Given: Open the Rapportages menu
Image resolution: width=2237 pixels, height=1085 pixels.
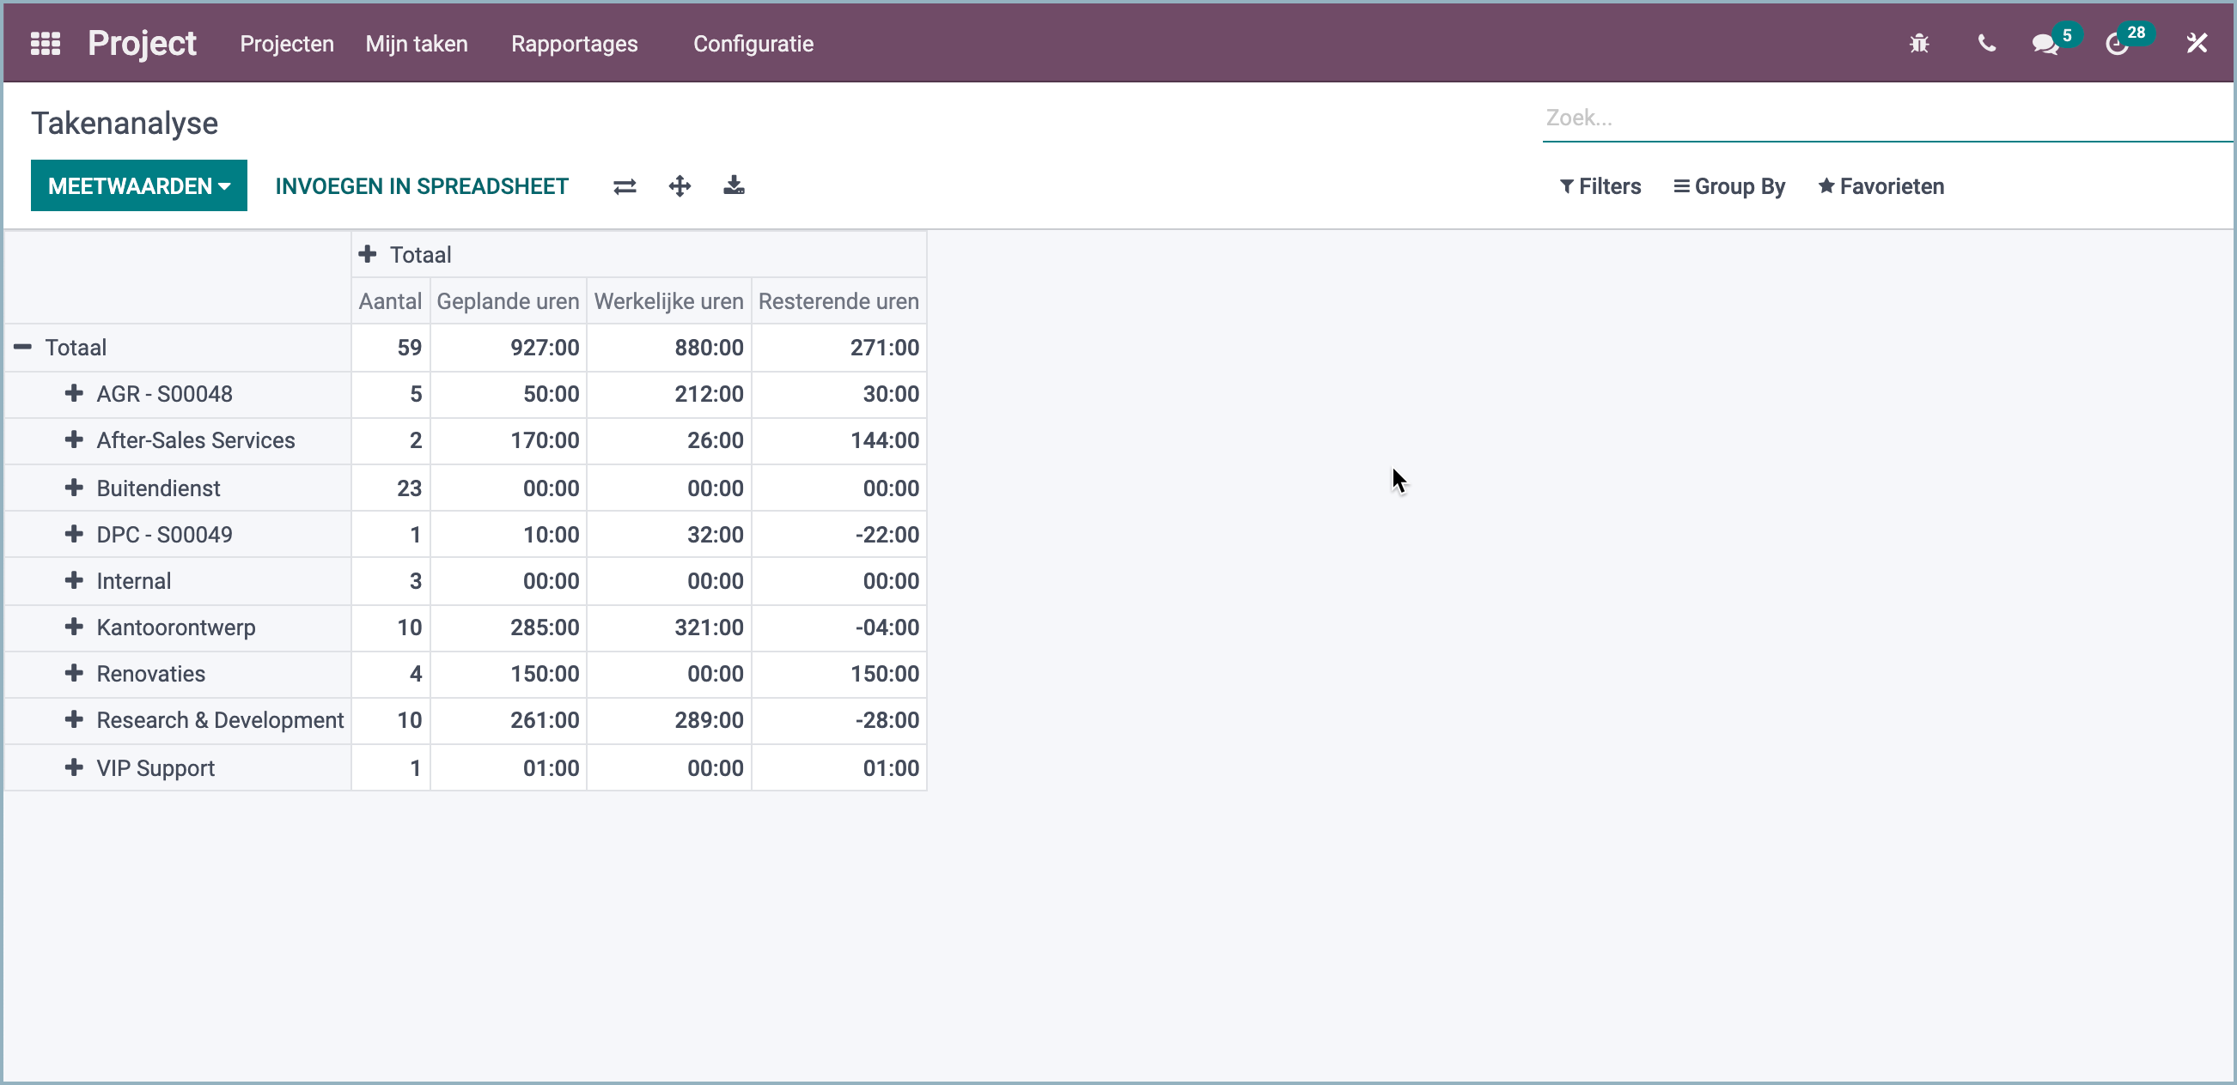Looking at the screenshot, I should (x=574, y=43).
